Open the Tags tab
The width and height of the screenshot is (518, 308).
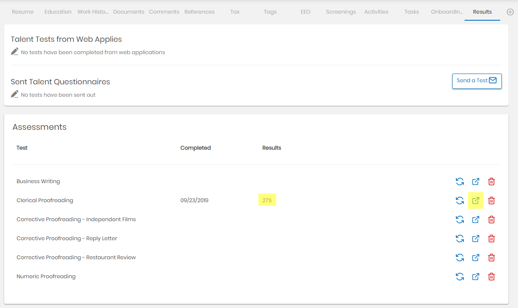(270, 12)
